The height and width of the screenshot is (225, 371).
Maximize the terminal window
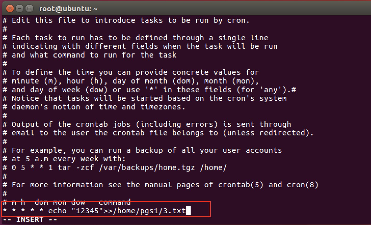[30, 9]
